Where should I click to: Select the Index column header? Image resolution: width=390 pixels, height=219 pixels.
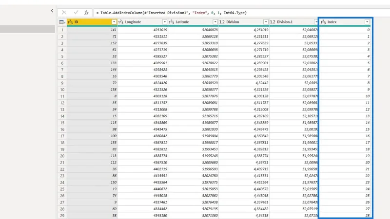click(x=345, y=22)
